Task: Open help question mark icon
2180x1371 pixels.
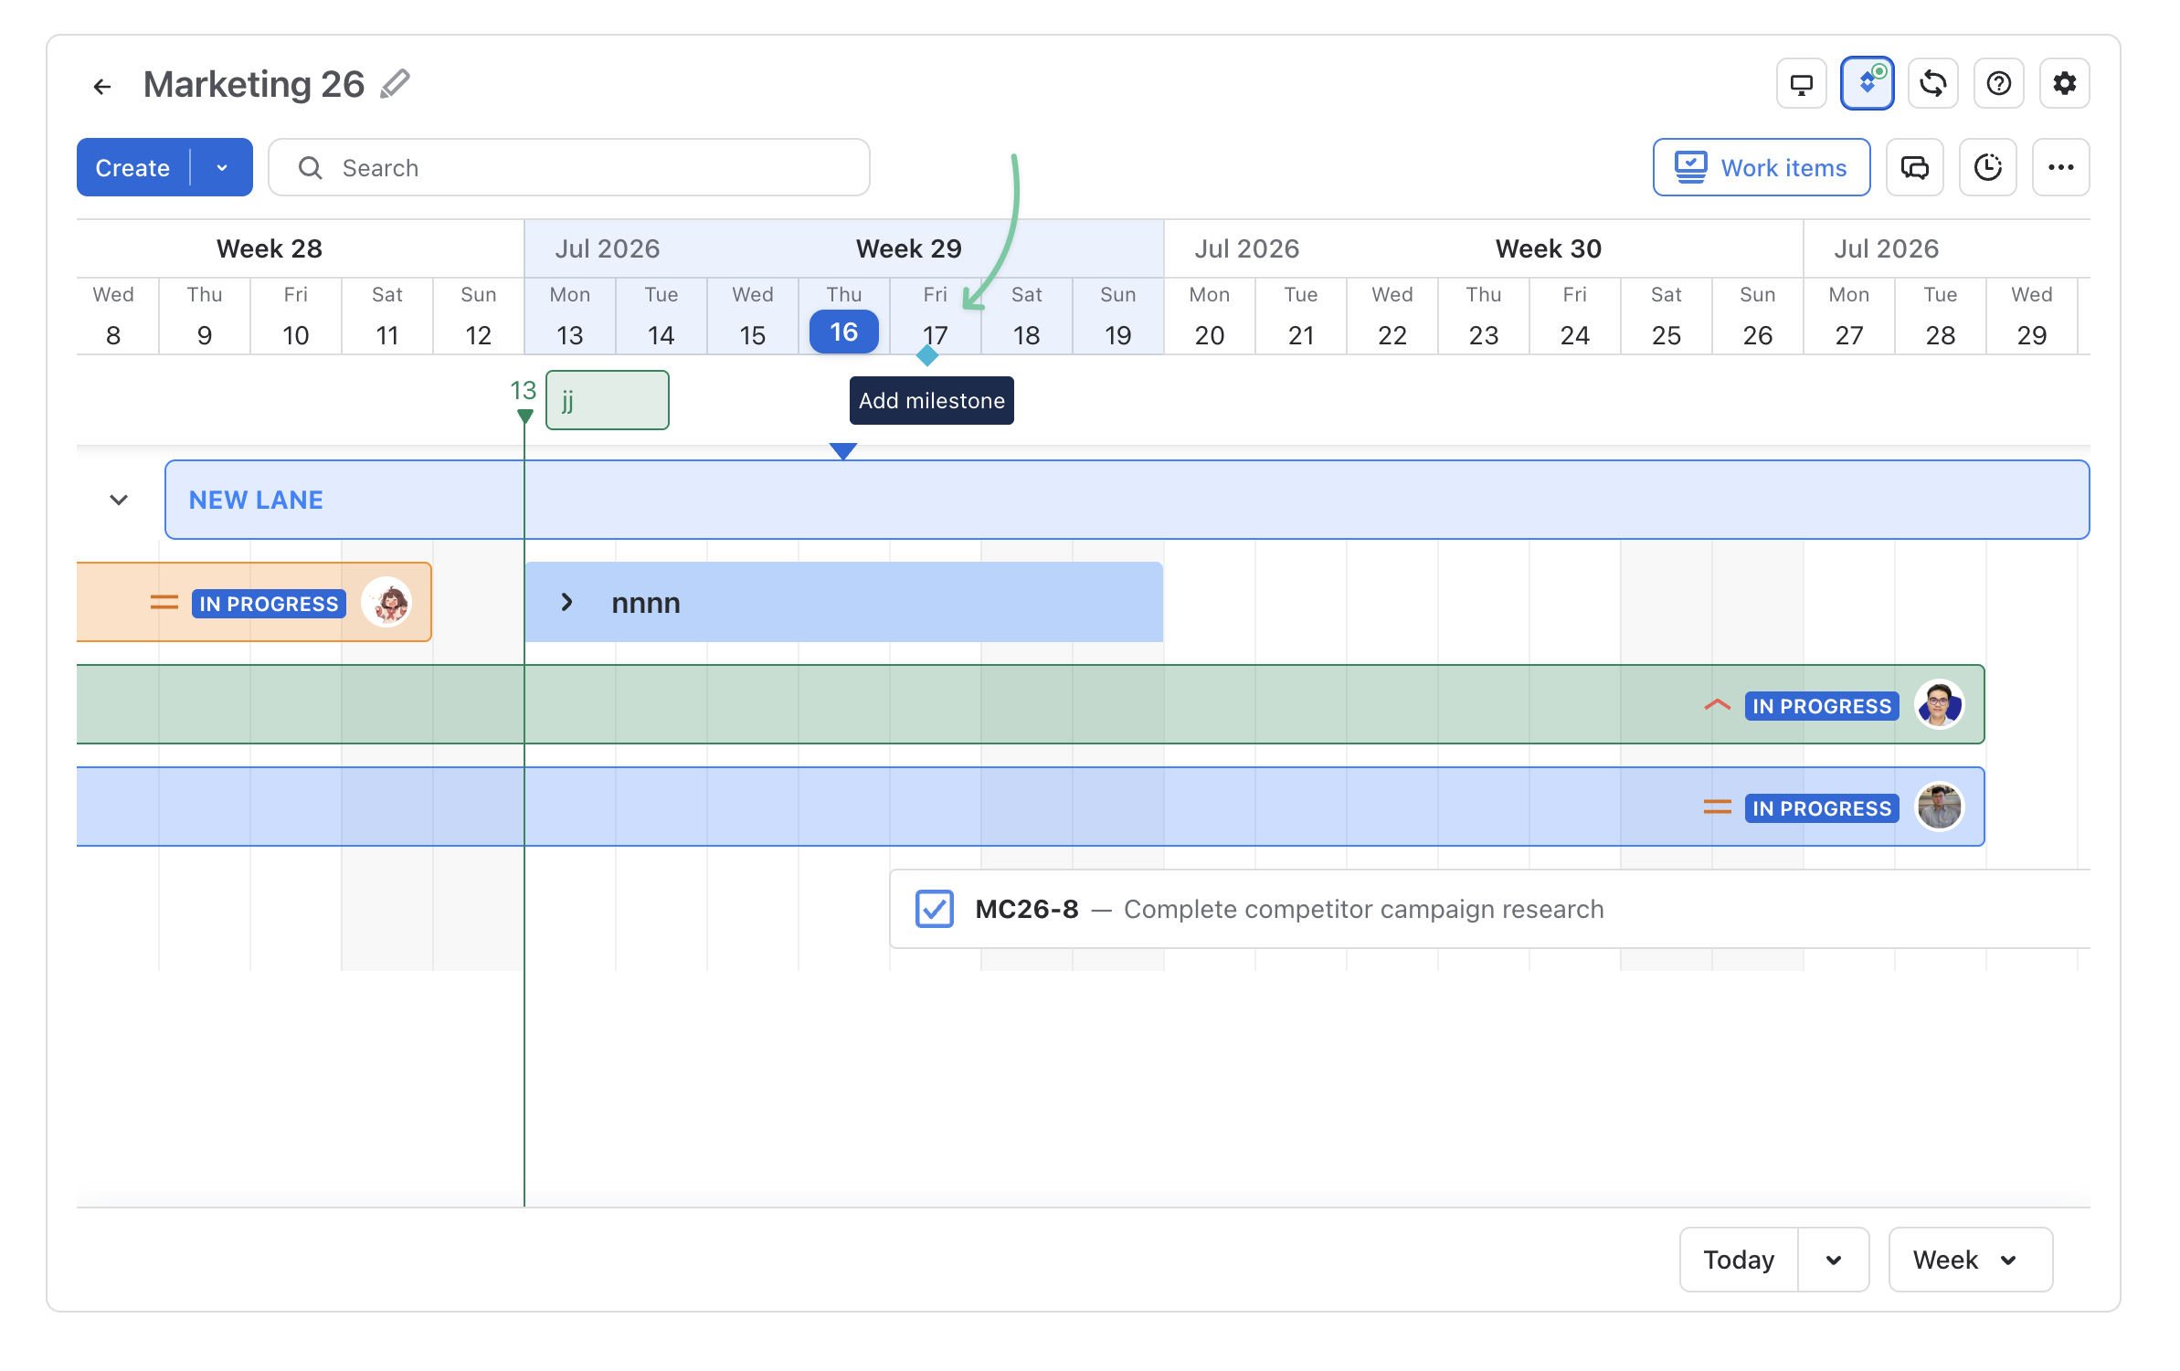Action: [1998, 84]
